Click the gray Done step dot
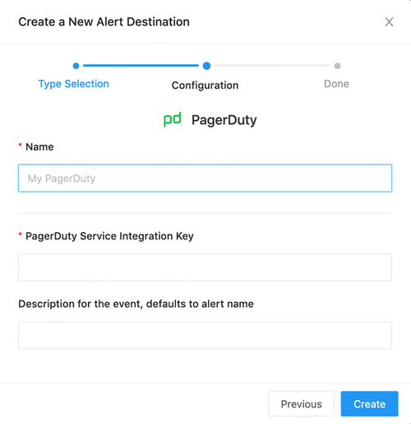The image size is (411, 424). tap(337, 66)
